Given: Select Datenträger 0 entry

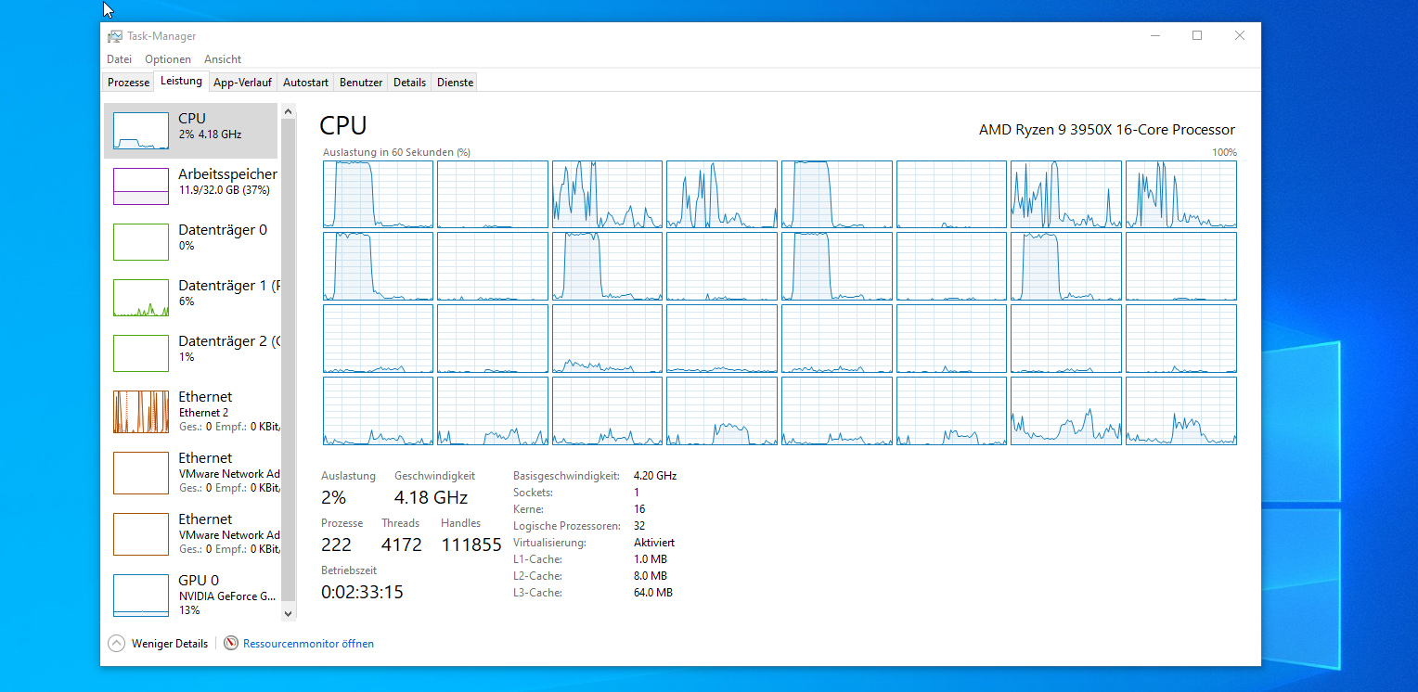Looking at the screenshot, I should 190,242.
